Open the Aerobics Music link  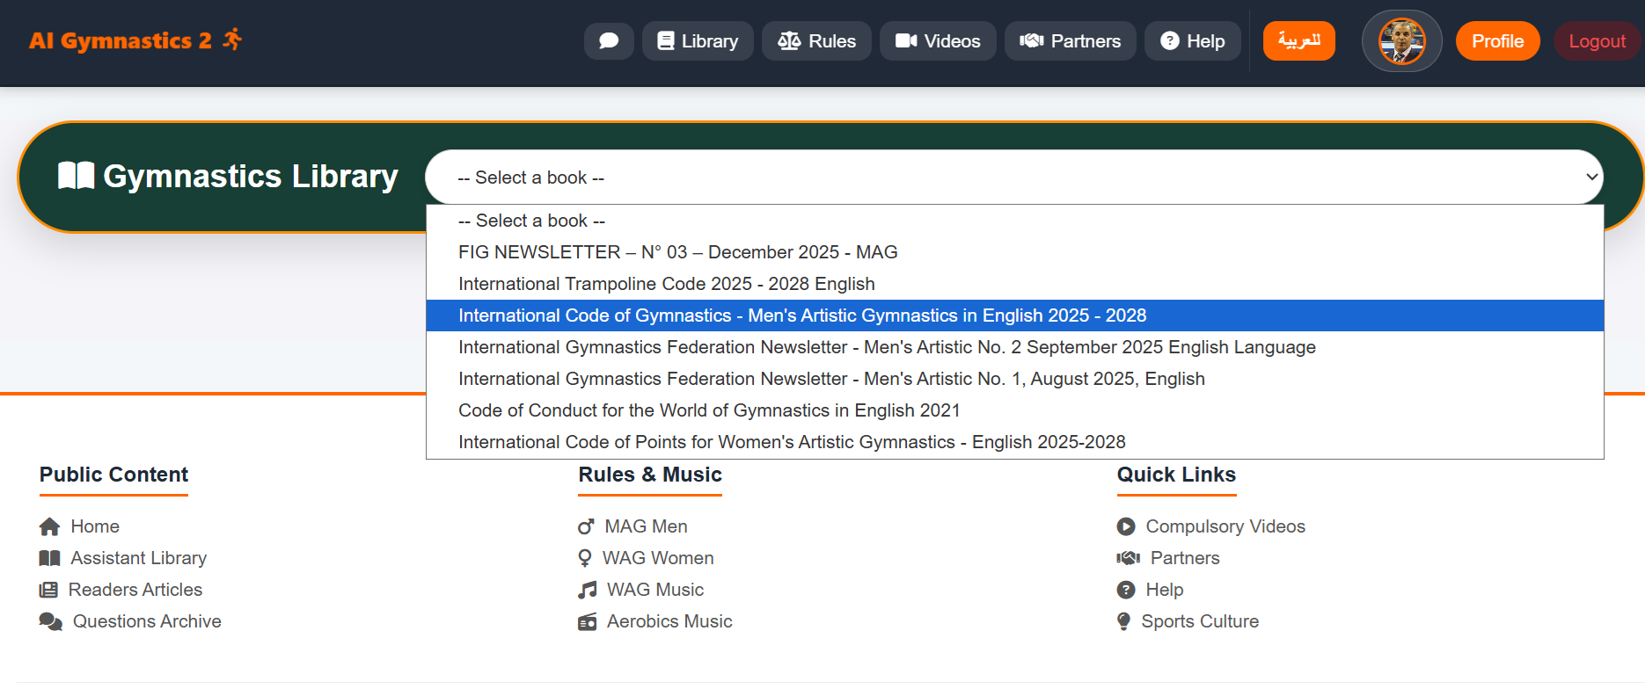tap(669, 621)
